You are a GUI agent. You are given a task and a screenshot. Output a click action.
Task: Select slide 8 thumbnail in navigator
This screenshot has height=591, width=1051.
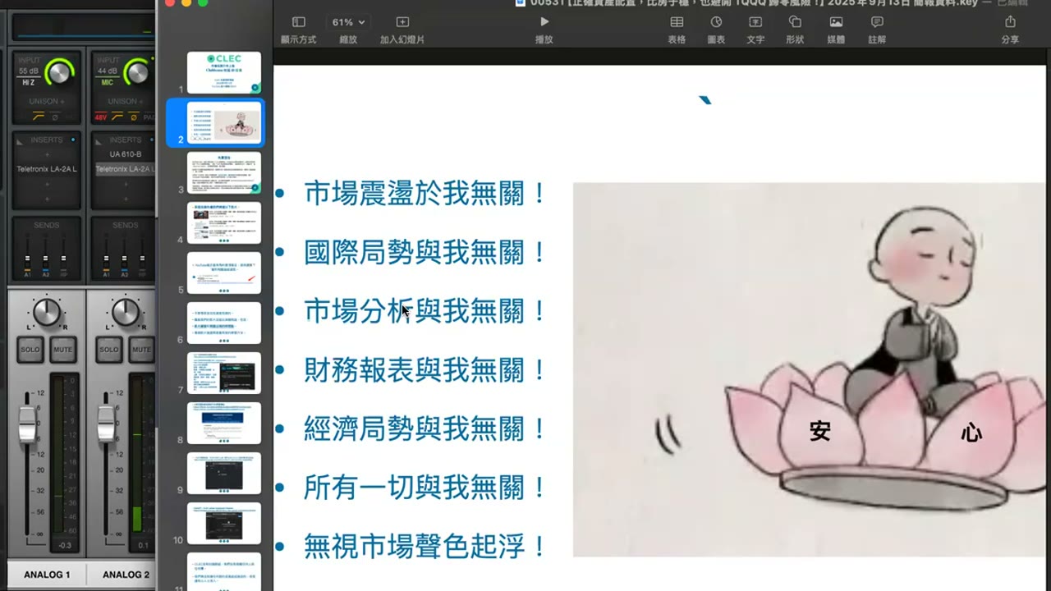(224, 423)
